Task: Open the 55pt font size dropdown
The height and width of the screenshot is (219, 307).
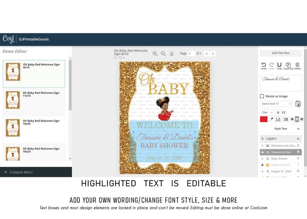Action: pos(267,112)
